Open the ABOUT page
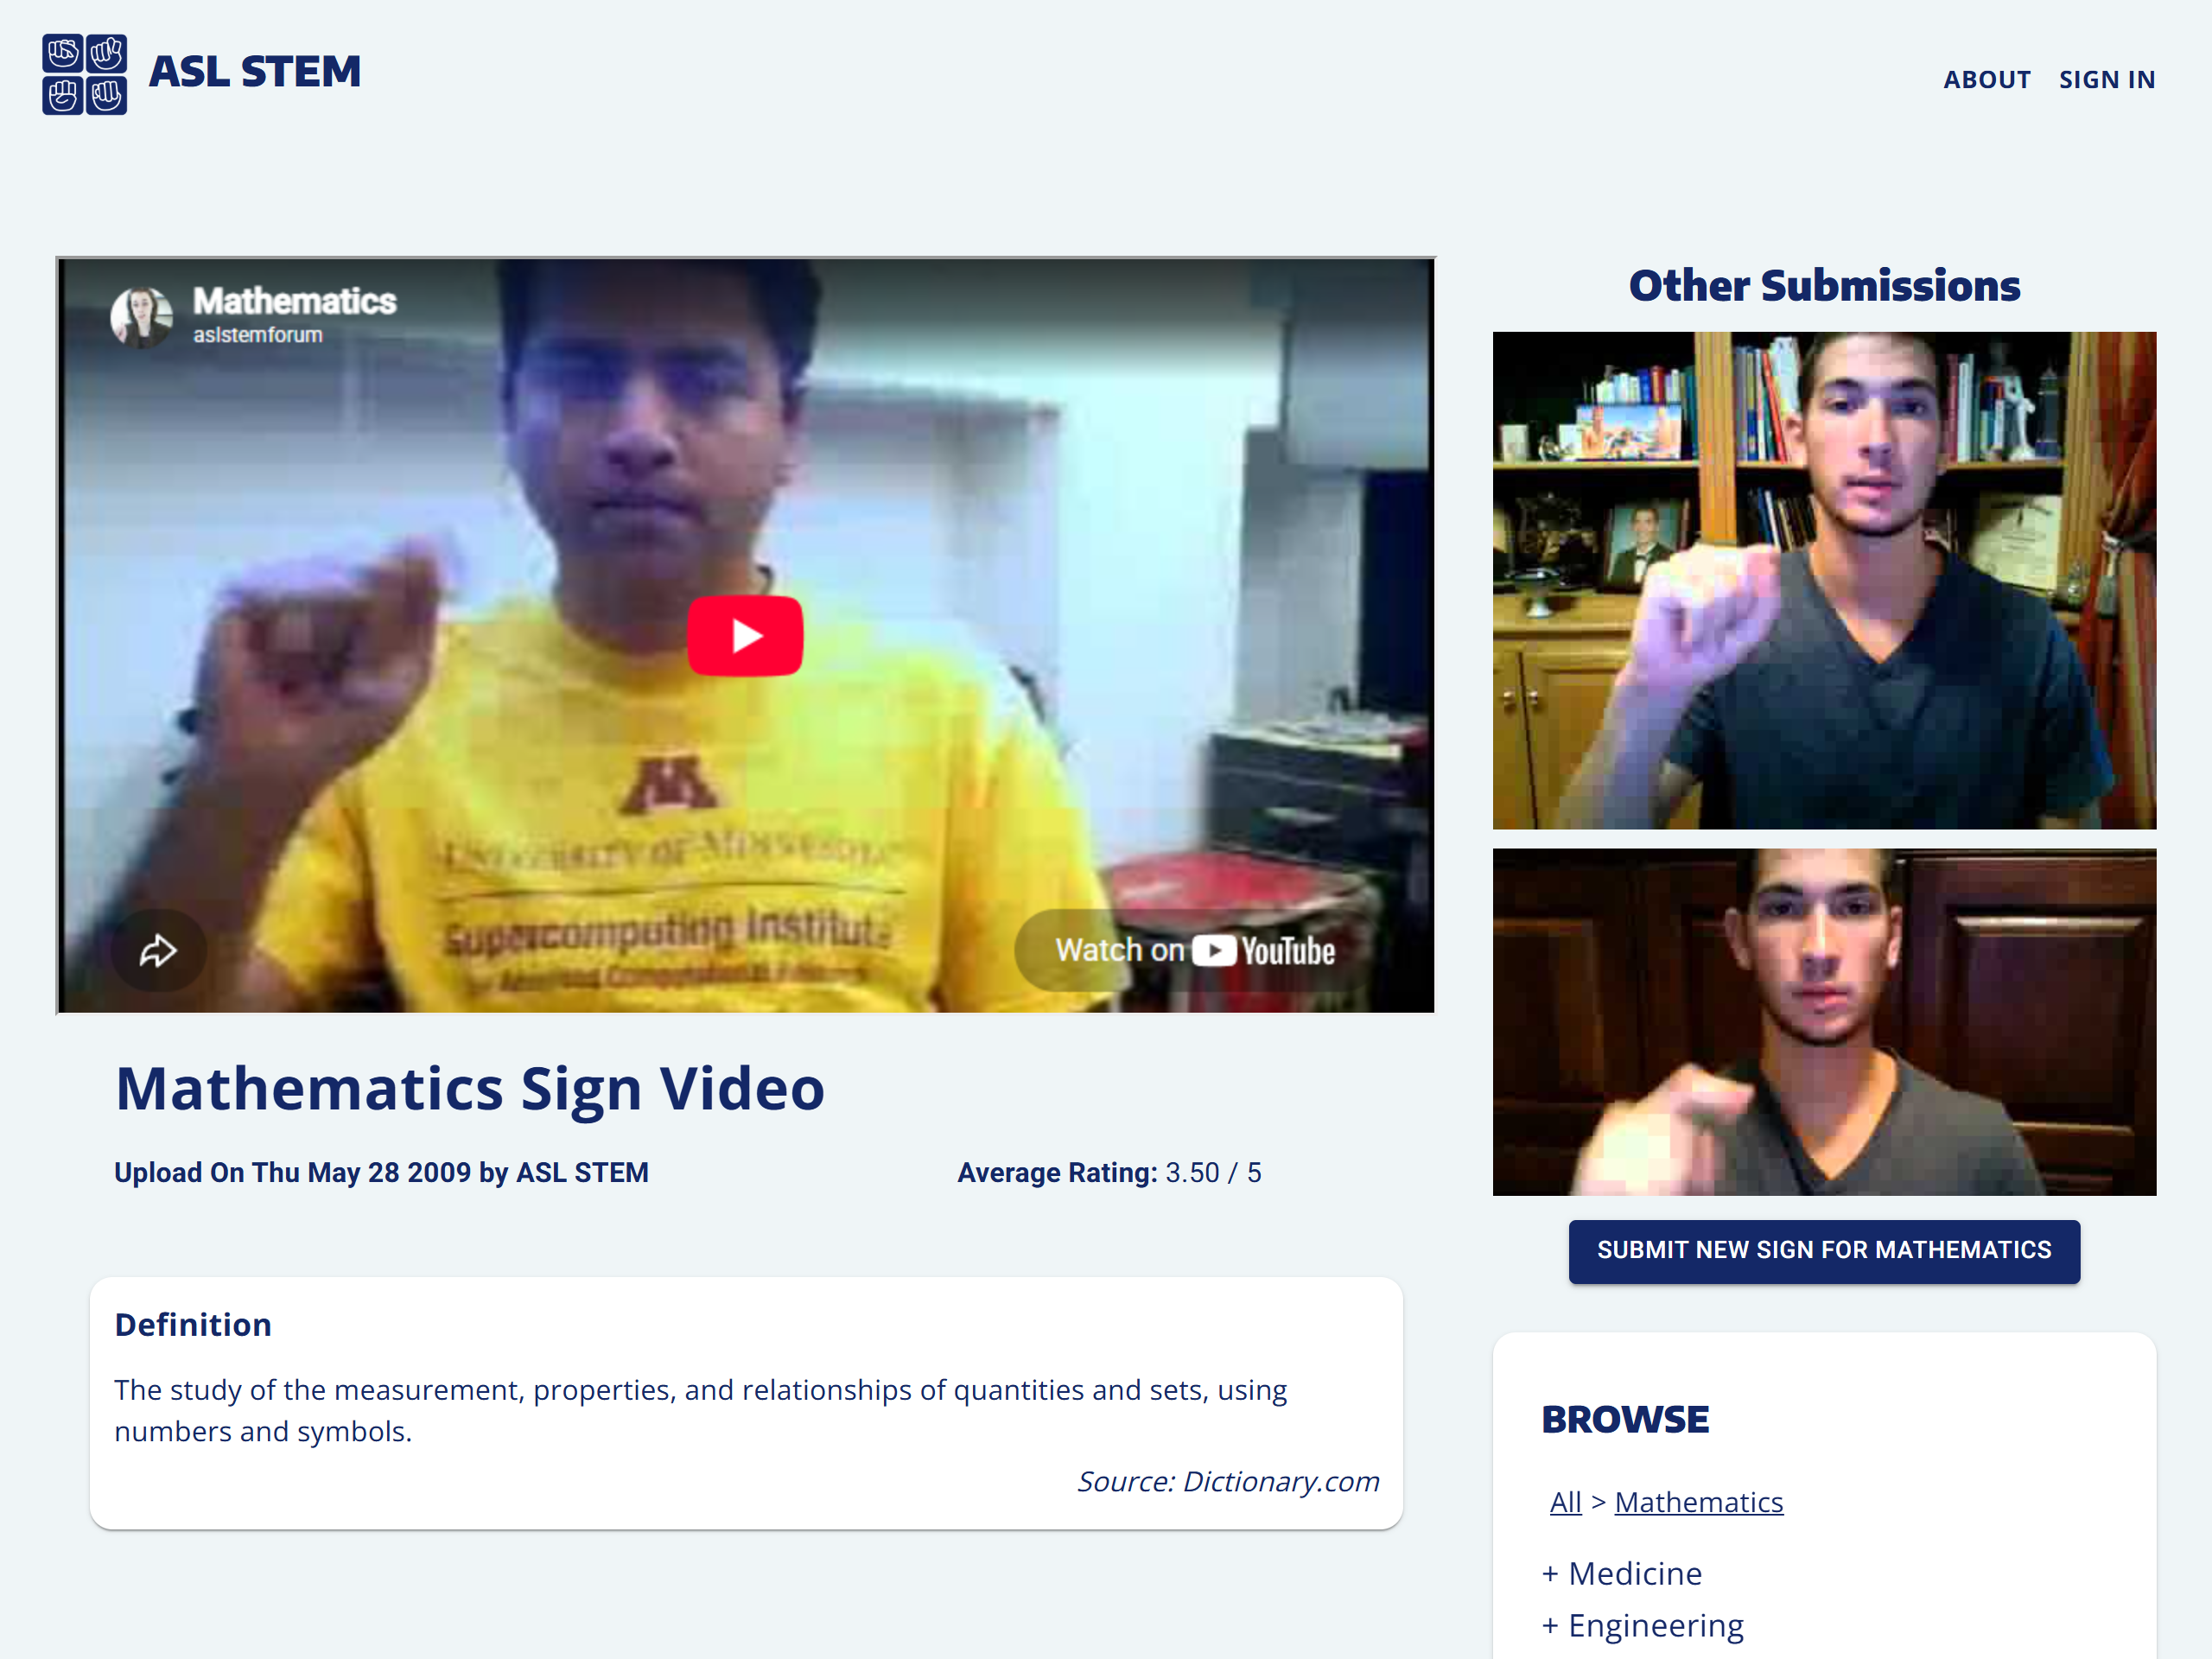 1986,80
